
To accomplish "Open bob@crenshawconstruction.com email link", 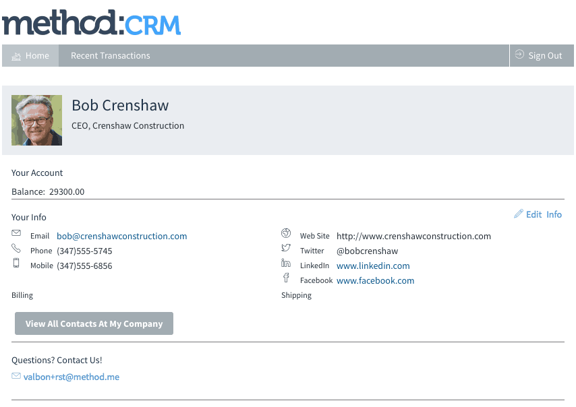I will coord(121,236).
